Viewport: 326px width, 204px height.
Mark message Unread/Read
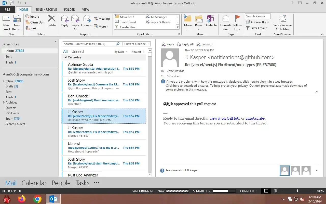(226, 23)
